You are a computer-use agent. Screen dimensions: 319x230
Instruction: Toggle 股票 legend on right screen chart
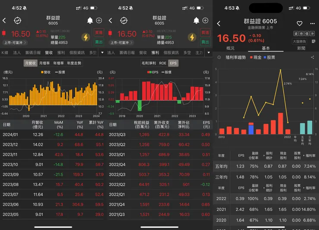pyautogui.click(x=269, y=58)
